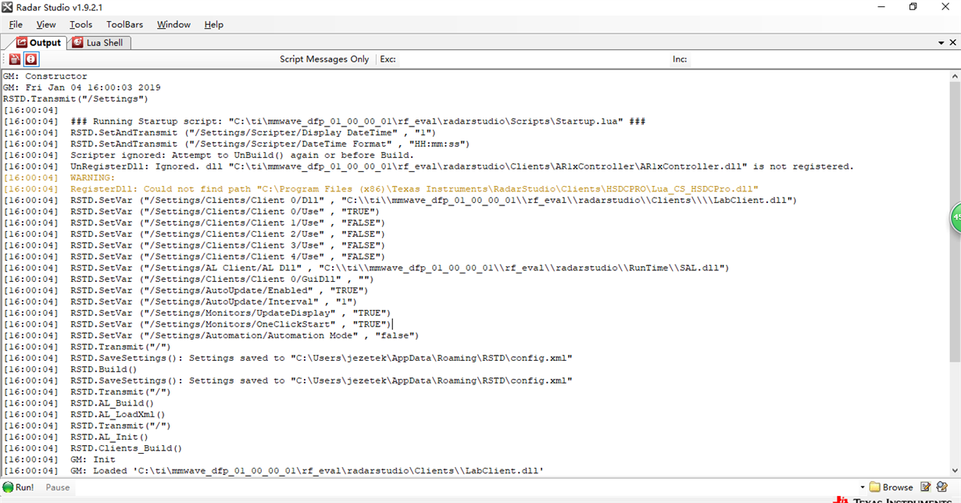
Task: Open the script edit icon beside Browse
Action: point(926,487)
